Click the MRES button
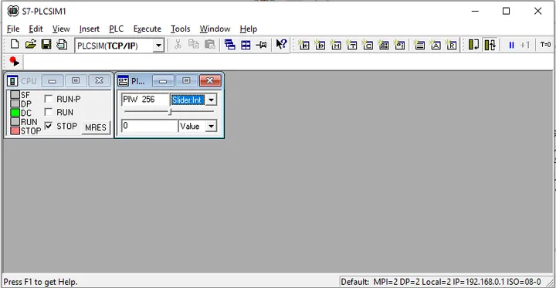This screenshot has height=288, width=556. 96,127
